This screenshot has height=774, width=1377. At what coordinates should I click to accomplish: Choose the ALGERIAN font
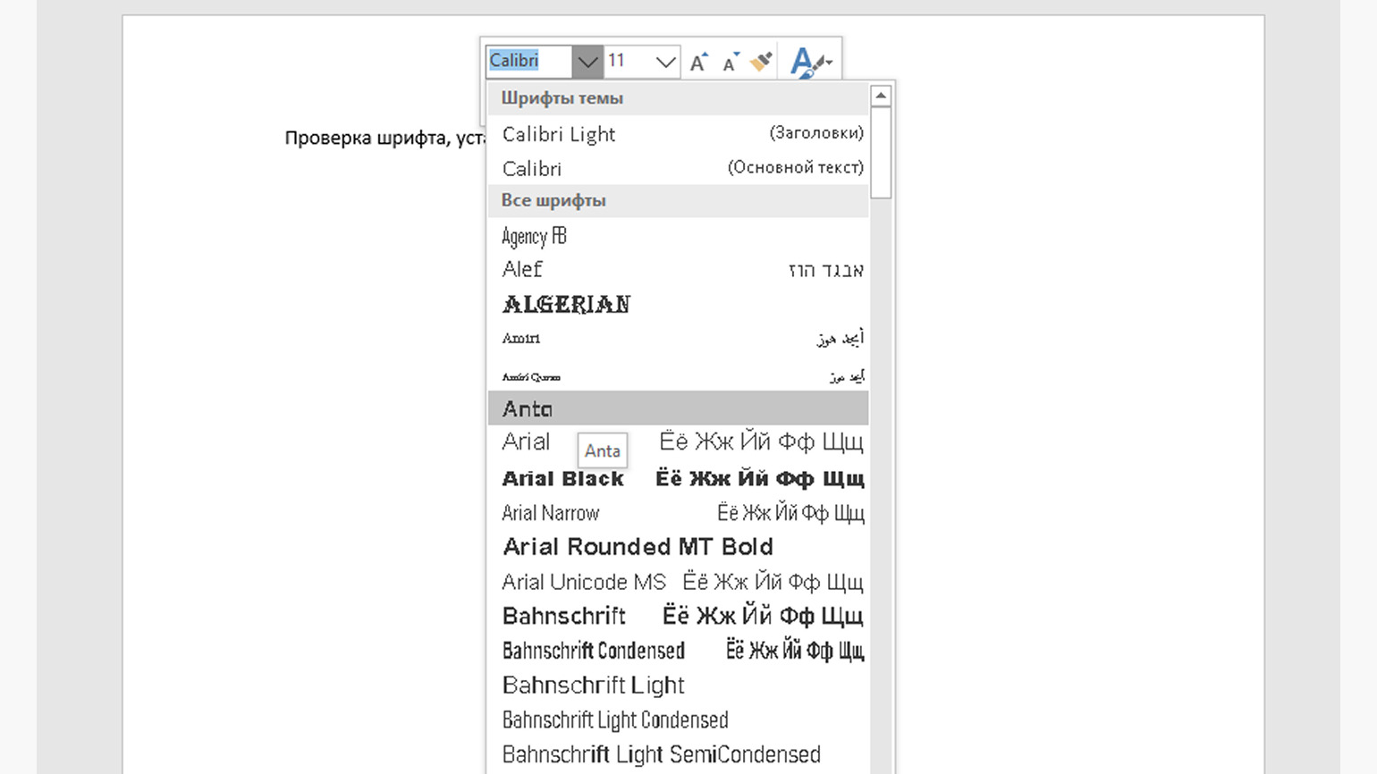pyautogui.click(x=566, y=304)
